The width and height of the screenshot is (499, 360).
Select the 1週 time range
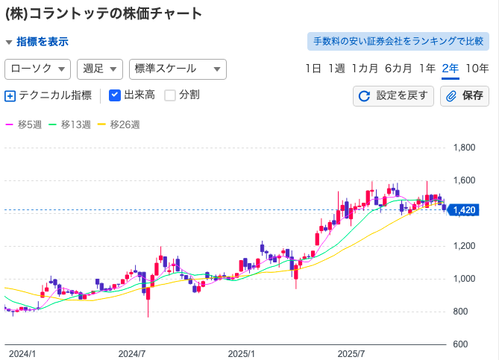(336, 69)
